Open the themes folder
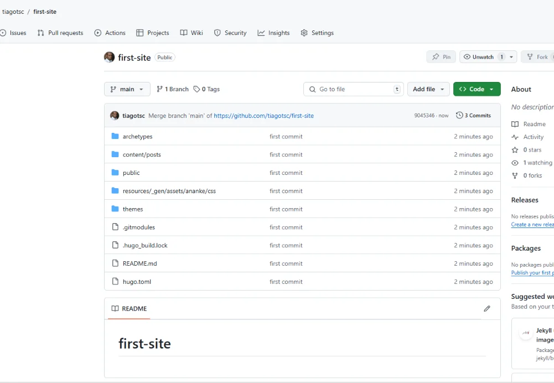 tap(133, 209)
